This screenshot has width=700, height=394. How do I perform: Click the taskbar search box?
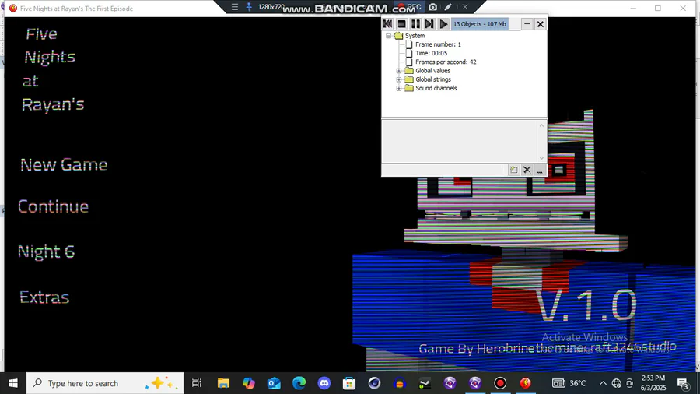coord(105,383)
